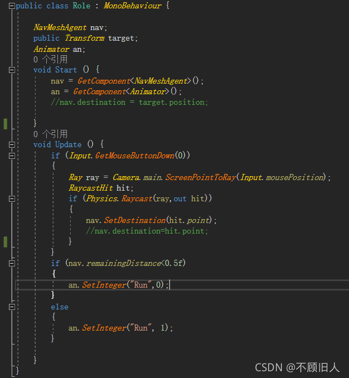Click the Animator an field declaration
This screenshot has width=349, height=378.
pos(59,49)
